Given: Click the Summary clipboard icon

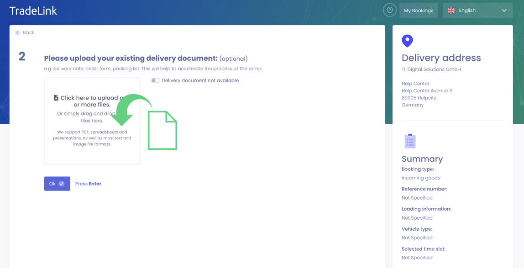Looking at the screenshot, I should coord(410,141).
